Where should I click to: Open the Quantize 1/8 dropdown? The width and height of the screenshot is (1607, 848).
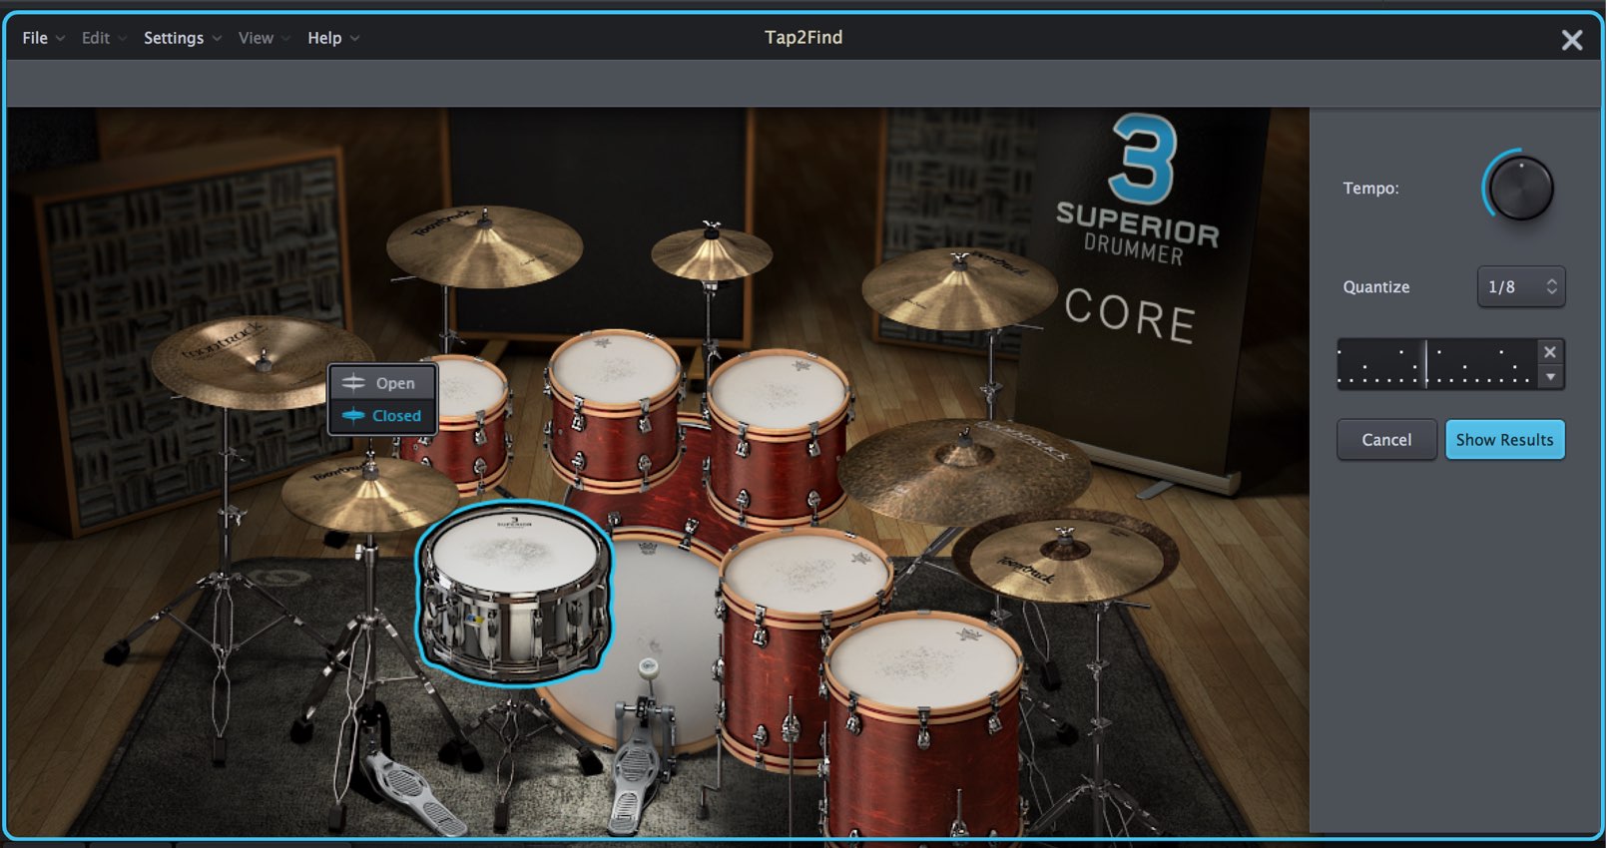pyautogui.click(x=1520, y=287)
